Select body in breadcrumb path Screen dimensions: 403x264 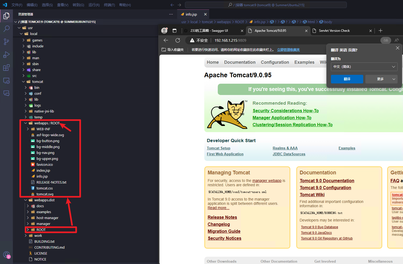(x=328, y=22)
